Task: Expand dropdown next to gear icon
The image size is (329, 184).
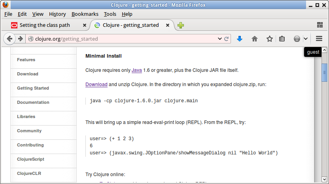Action: click(306, 39)
